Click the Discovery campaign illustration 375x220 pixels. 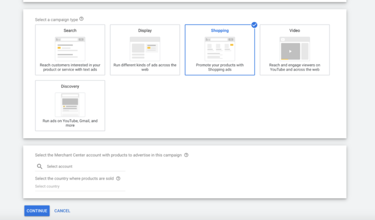click(70, 104)
